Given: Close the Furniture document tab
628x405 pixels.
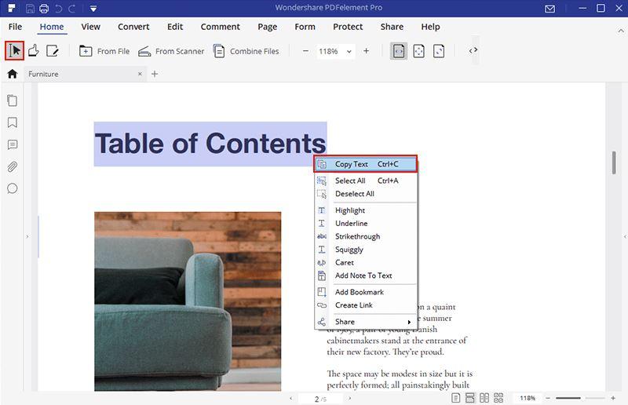Looking at the screenshot, I should pyautogui.click(x=141, y=74).
